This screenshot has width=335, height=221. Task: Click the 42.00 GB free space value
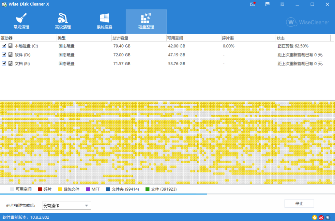177,46
